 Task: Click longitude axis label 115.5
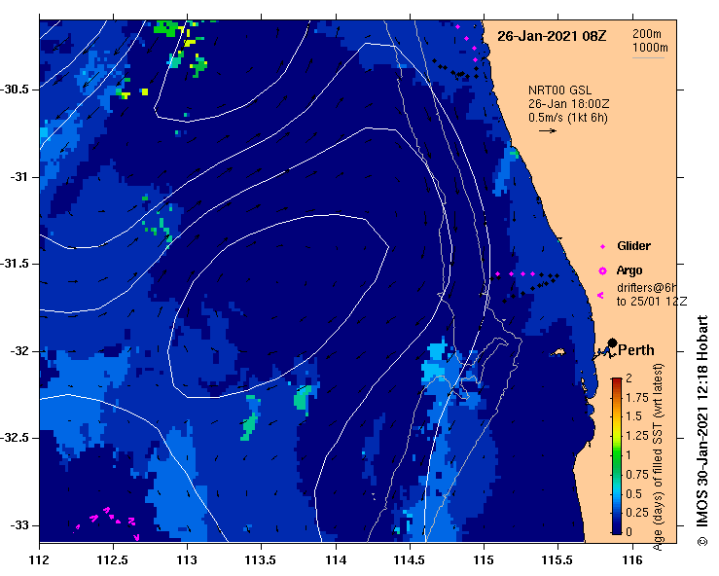click(x=558, y=560)
